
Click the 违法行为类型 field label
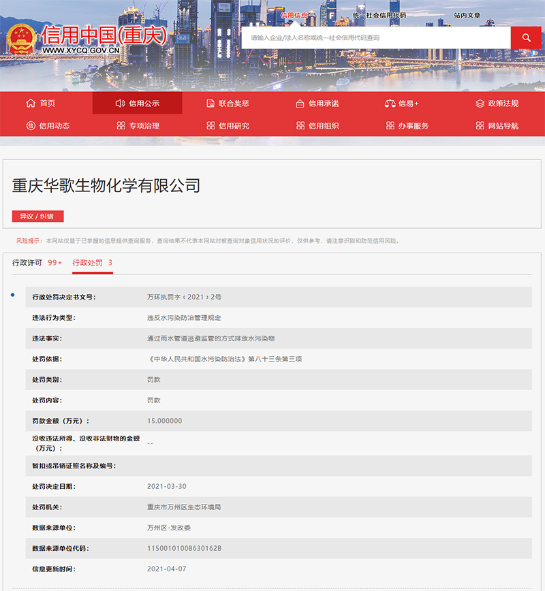[x=54, y=318]
